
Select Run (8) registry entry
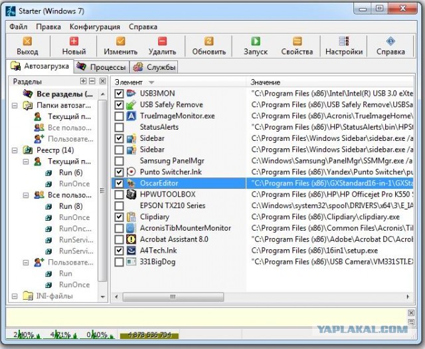(71, 206)
